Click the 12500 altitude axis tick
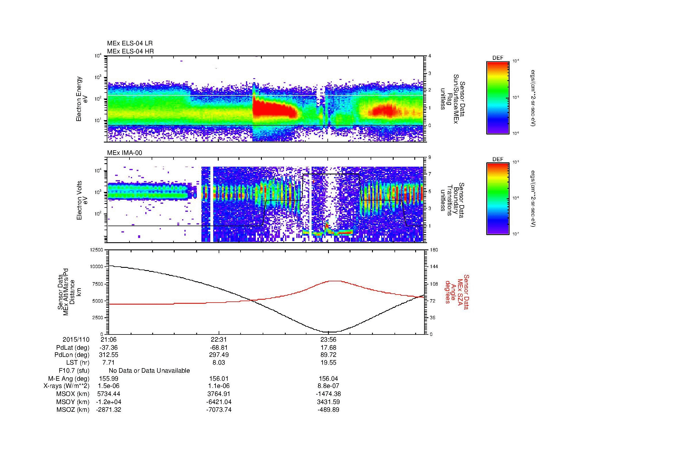 click(x=96, y=250)
